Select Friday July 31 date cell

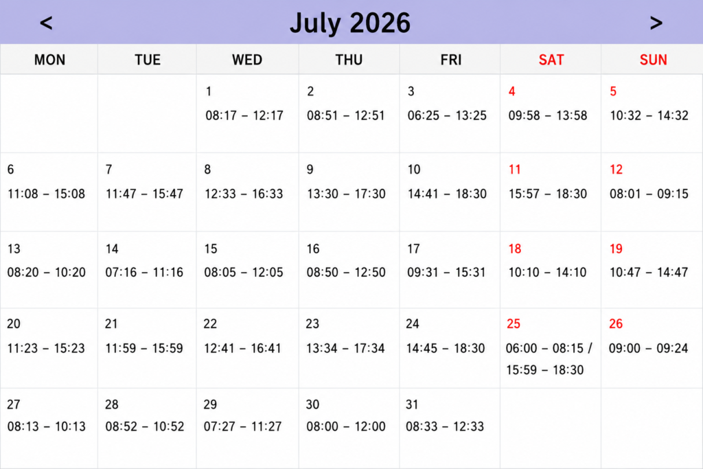[450, 428]
